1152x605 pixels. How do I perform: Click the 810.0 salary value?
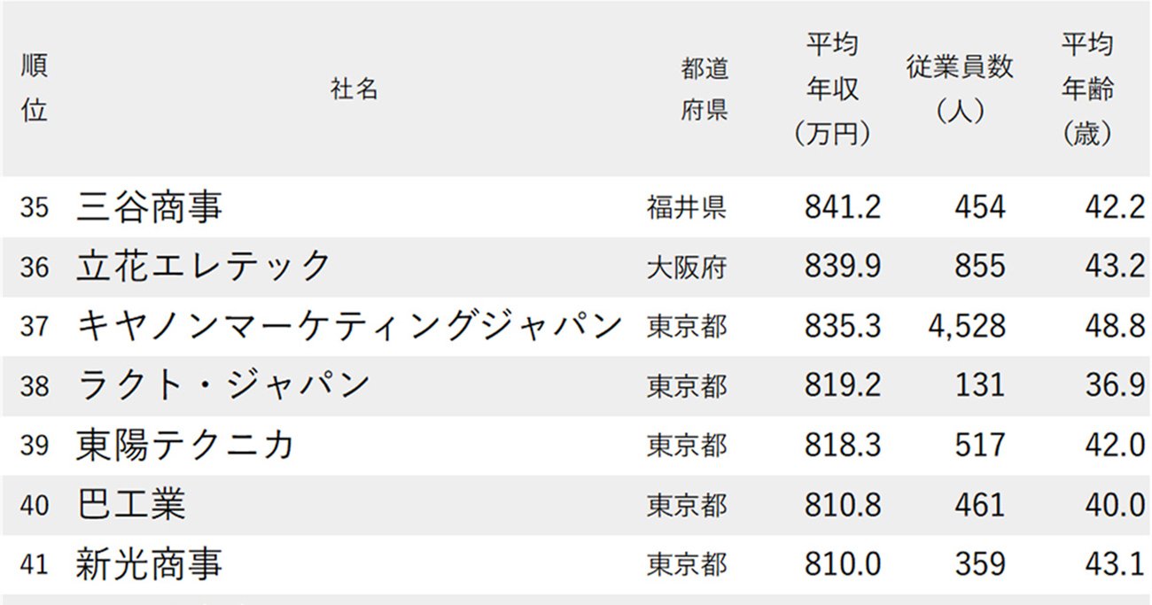(x=843, y=564)
